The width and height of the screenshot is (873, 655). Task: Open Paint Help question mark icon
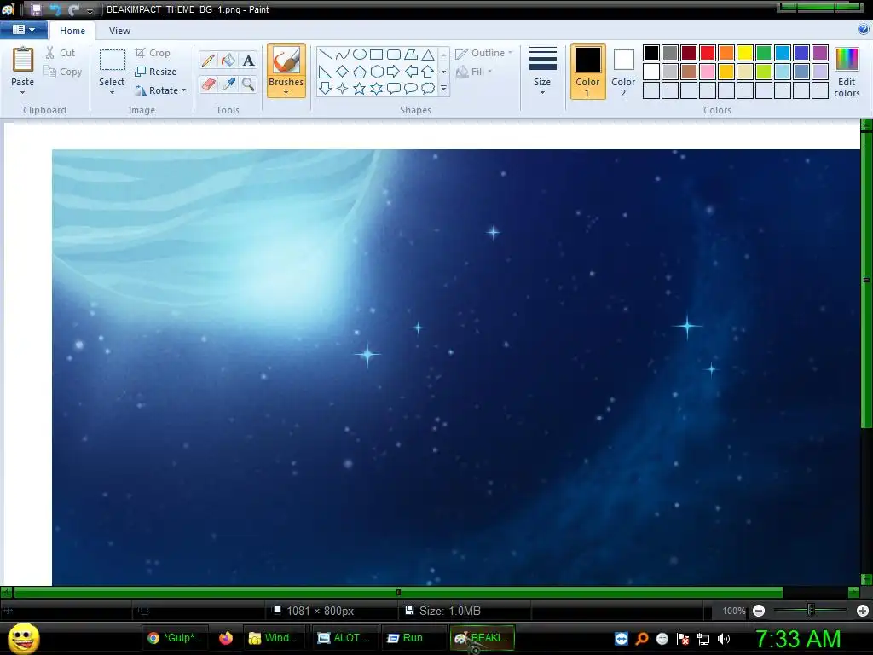coord(864,30)
